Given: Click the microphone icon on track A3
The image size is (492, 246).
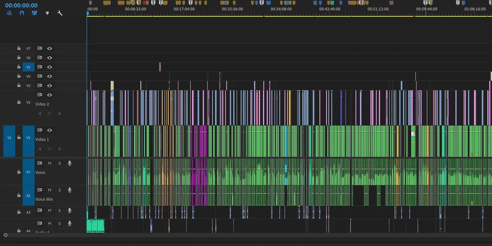Looking at the screenshot, I should (69, 211).
